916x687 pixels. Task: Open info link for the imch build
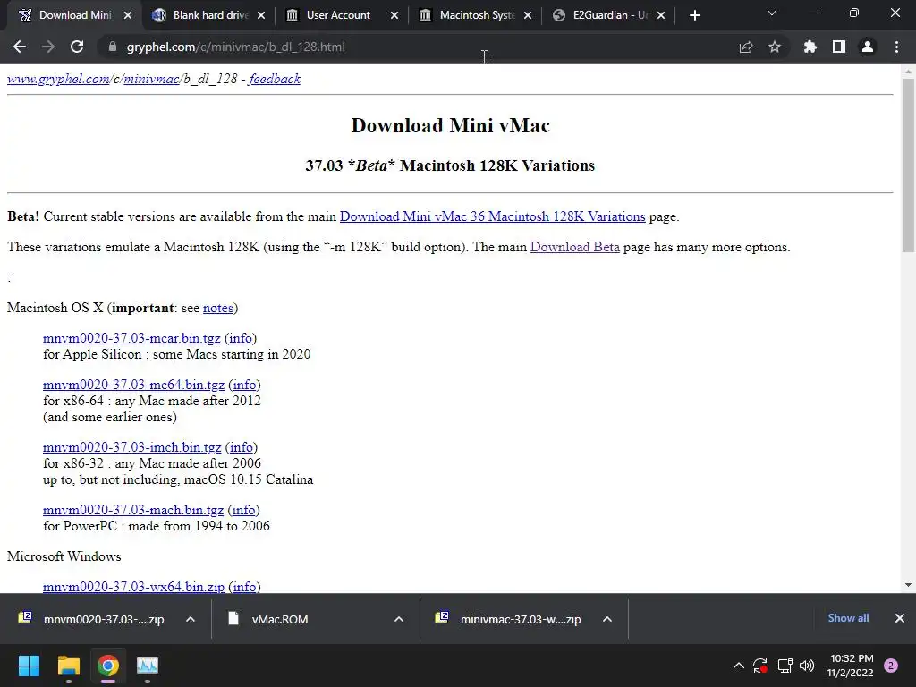242,447
